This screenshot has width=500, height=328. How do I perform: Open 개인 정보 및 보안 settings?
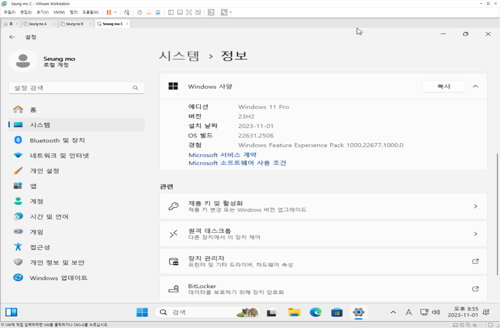point(77,262)
